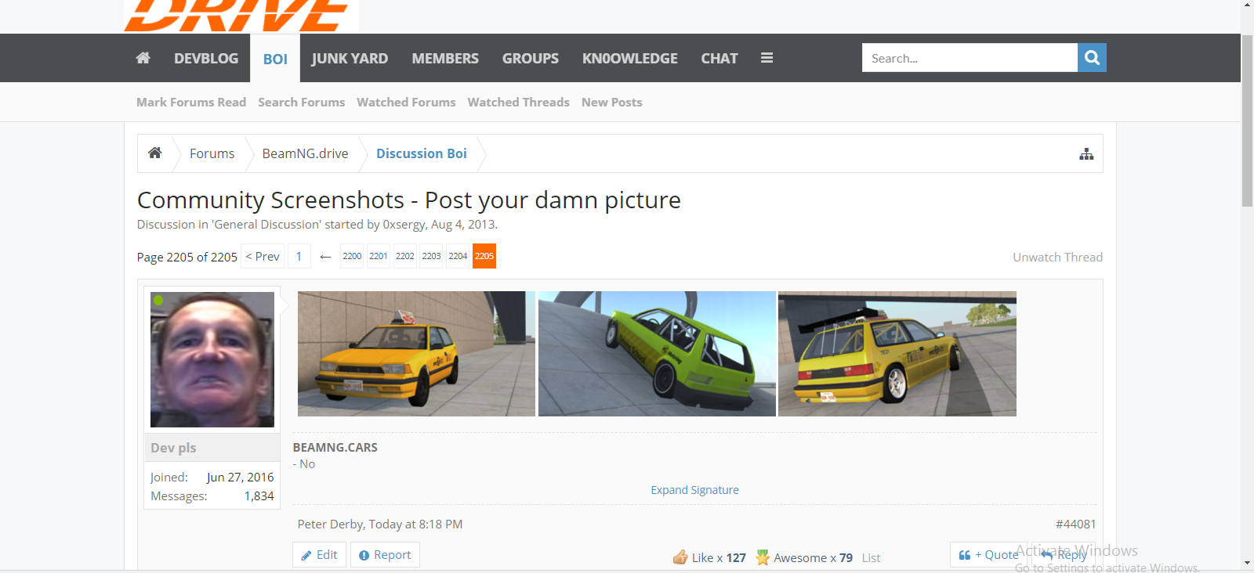Go to BeamNG.drive breadcrumb
Viewport: 1254px width, 573px height.
click(x=306, y=153)
